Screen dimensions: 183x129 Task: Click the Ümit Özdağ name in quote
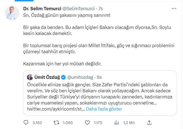click(47, 77)
